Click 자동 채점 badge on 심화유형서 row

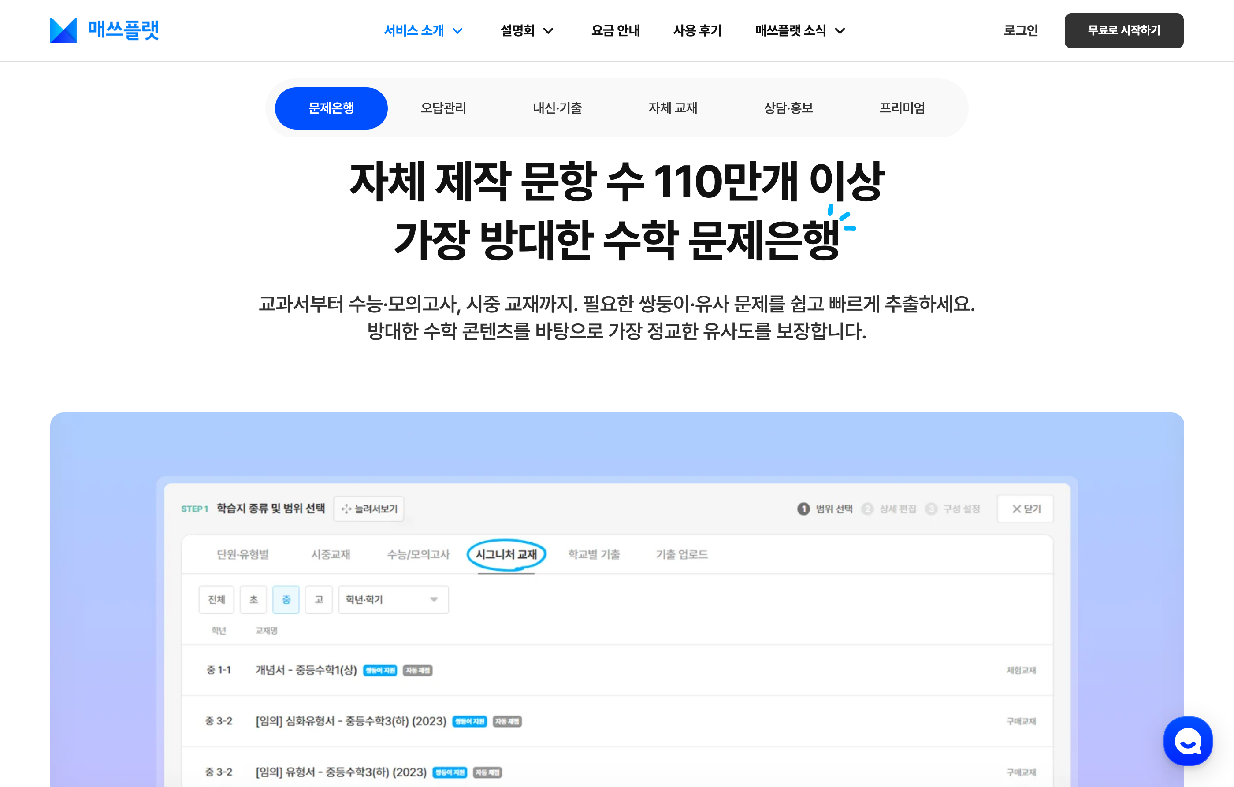click(x=507, y=721)
